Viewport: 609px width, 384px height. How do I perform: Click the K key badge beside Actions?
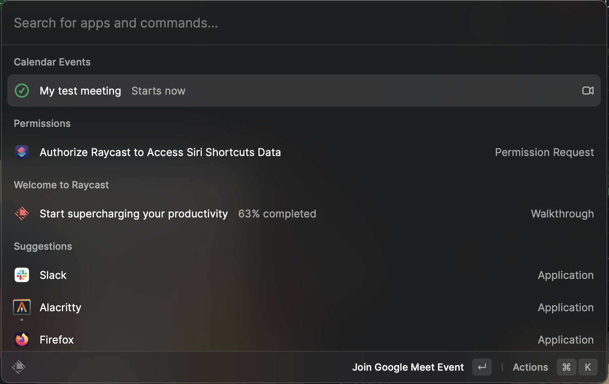click(588, 367)
